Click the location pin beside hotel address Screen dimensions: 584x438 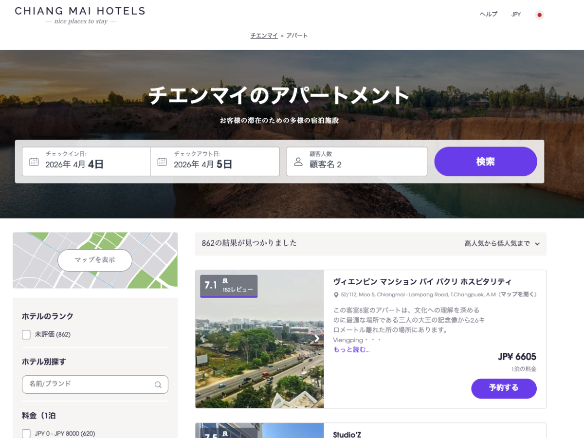pos(336,295)
